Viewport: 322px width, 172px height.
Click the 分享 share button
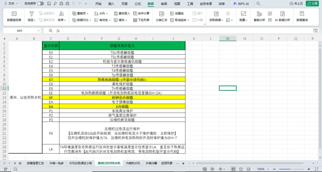312,4
